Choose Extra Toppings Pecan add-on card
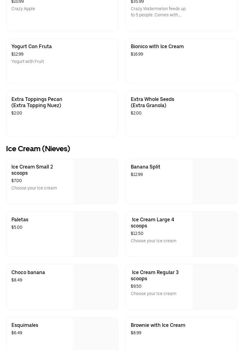This screenshot has width=248, height=350. point(37,102)
